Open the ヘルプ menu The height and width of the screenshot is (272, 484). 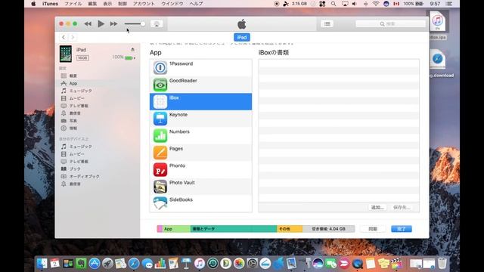196,4
